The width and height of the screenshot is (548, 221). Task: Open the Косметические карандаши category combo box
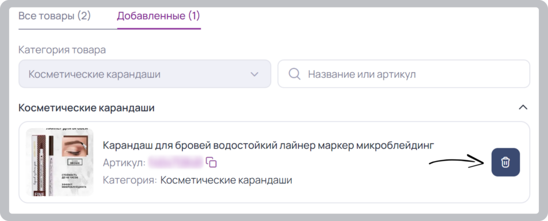(144, 74)
